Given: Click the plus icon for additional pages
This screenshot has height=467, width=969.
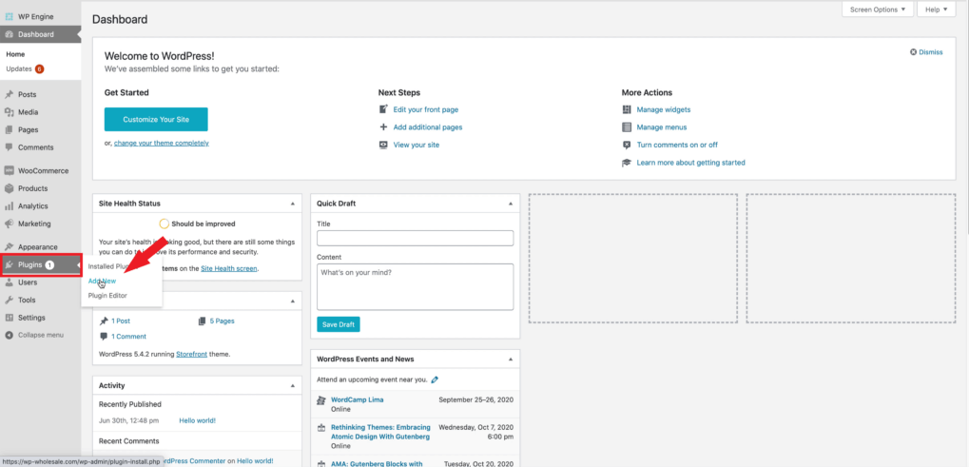Looking at the screenshot, I should [x=383, y=127].
